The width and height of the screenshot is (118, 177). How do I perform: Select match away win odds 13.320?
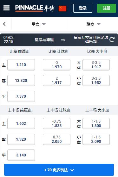(x=21, y=81)
